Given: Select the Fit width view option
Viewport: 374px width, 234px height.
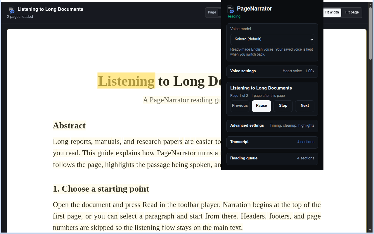Looking at the screenshot, I should point(332,12).
